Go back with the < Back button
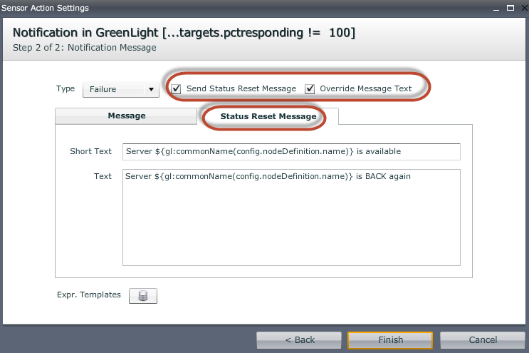The height and width of the screenshot is (353, 529). pos(299,340)
